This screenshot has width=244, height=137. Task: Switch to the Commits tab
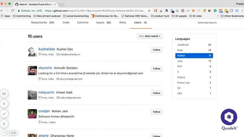pos(83,22)
